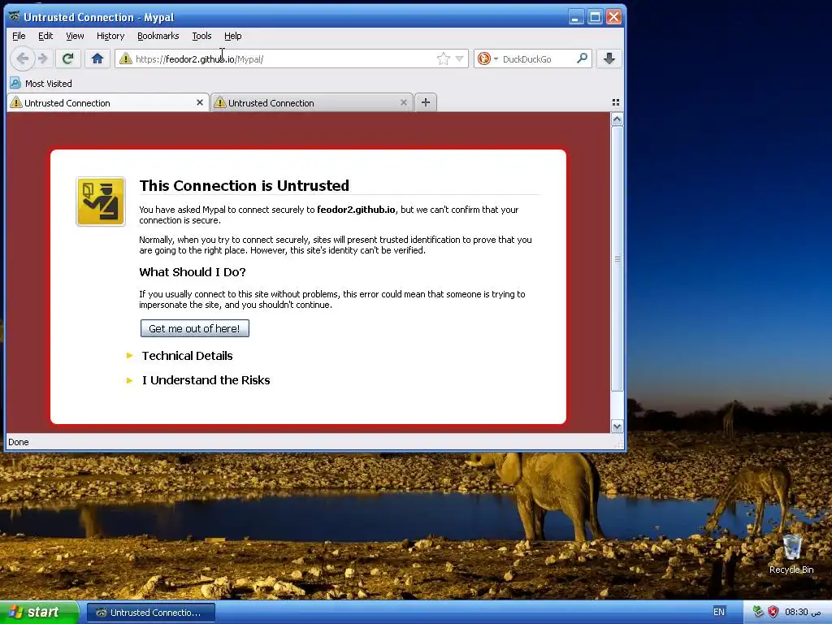Click the EN language indicator in taskbar
The image size is (832, 624).
[719, 612]
